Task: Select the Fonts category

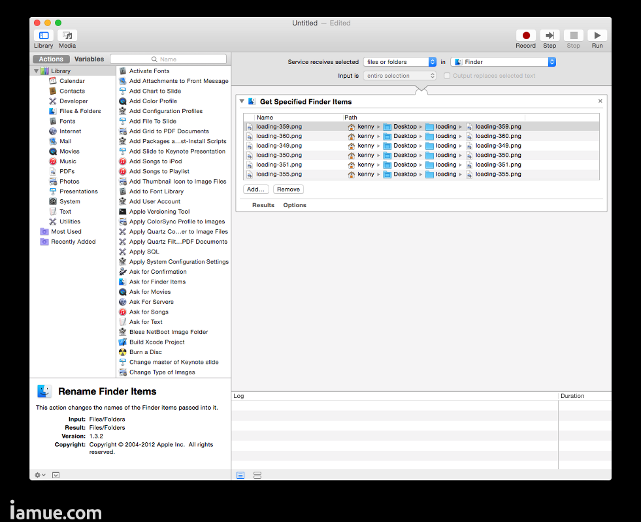Action: (x=67, y=121)
